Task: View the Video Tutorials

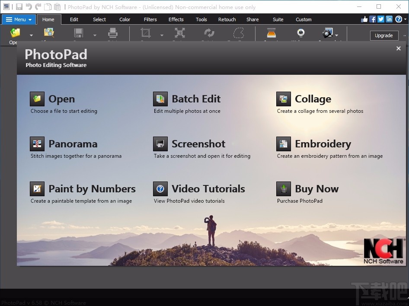Action: pyautogui.click(x=160, y=189)
